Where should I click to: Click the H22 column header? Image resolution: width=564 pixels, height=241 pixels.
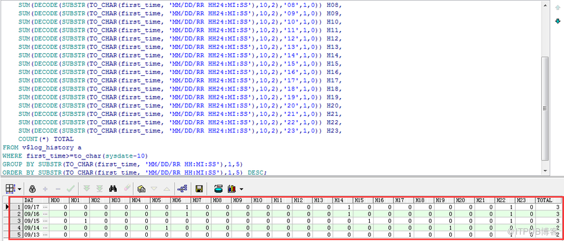[506, 200]
